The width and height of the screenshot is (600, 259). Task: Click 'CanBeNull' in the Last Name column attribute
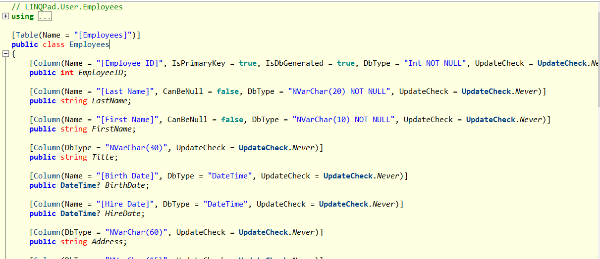(x=183, y=91)
